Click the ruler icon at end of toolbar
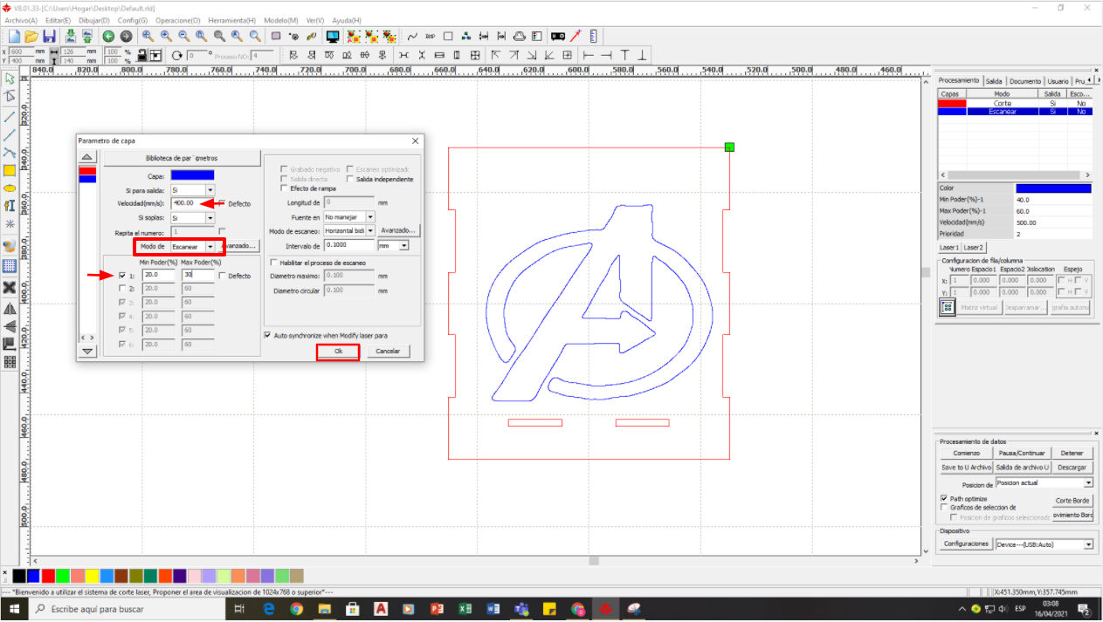 pos(594,37)
